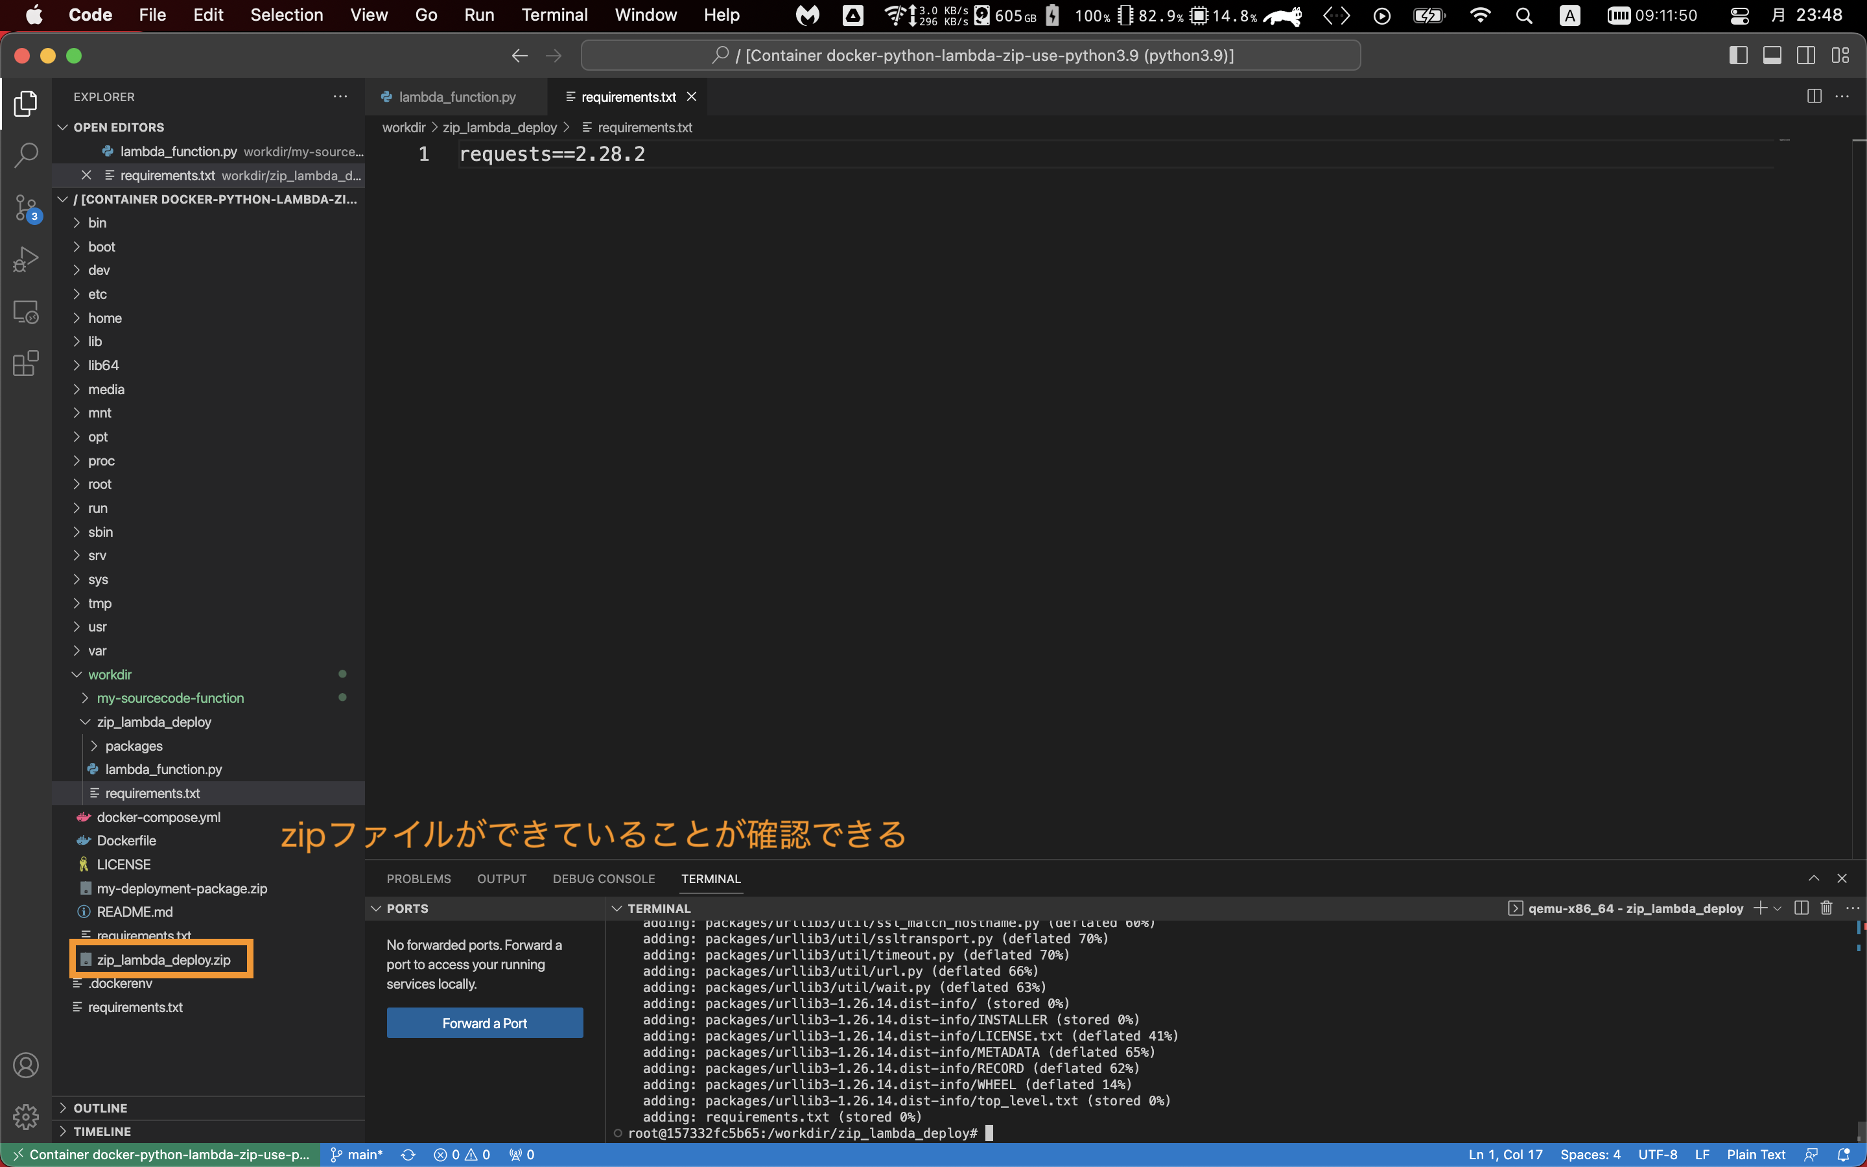The width and height of the screenshot is (1867, 1167).
Task: Open the Search view in the activity bar
Action: 25,154
